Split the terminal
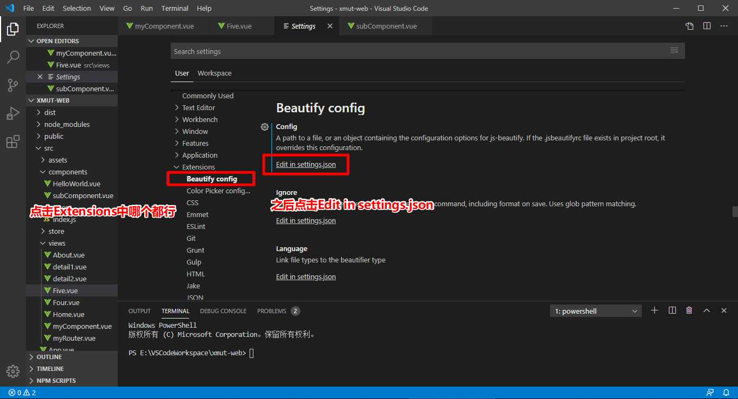Image resolution: width=738 pixels, height=399 pixels. 672,310
